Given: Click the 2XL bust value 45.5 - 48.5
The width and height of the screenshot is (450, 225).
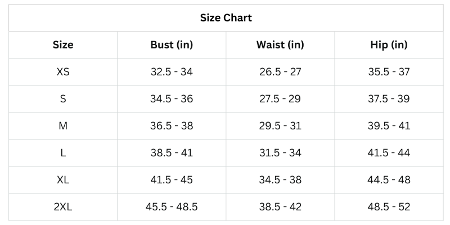Looking at the screenshot, I should click(172, 206).
